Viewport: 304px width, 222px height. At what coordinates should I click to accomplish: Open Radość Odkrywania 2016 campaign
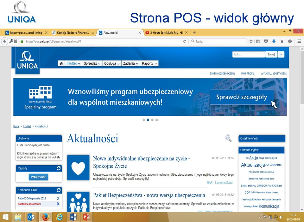point(32,198)
